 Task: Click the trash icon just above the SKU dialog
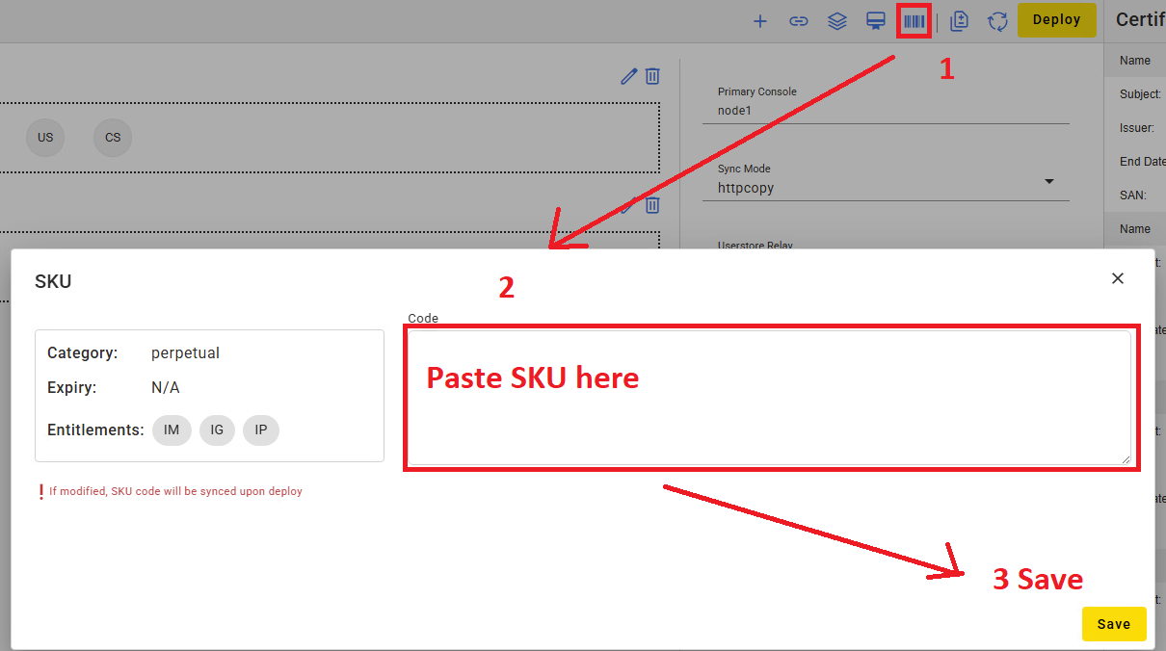652,205
